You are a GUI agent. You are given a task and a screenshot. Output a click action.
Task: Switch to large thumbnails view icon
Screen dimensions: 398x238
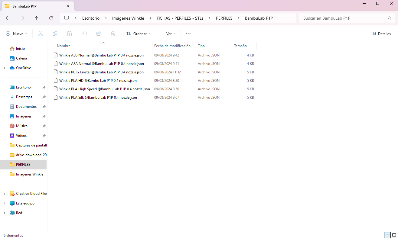point(394,235)
